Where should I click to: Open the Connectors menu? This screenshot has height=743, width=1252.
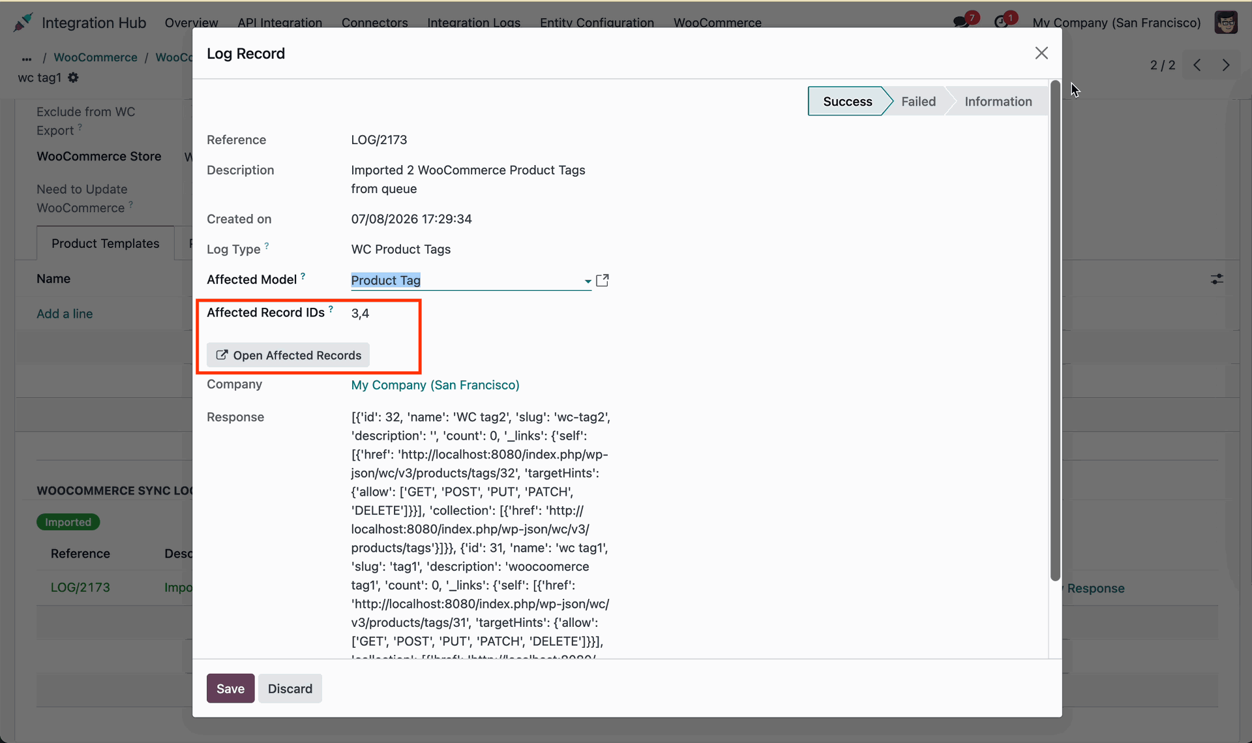(374, 22)
